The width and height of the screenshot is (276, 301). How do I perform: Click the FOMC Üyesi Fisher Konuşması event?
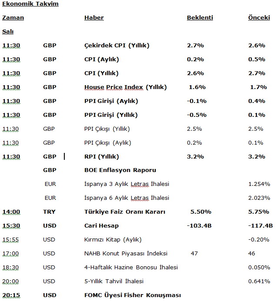(x=132, y=295)
